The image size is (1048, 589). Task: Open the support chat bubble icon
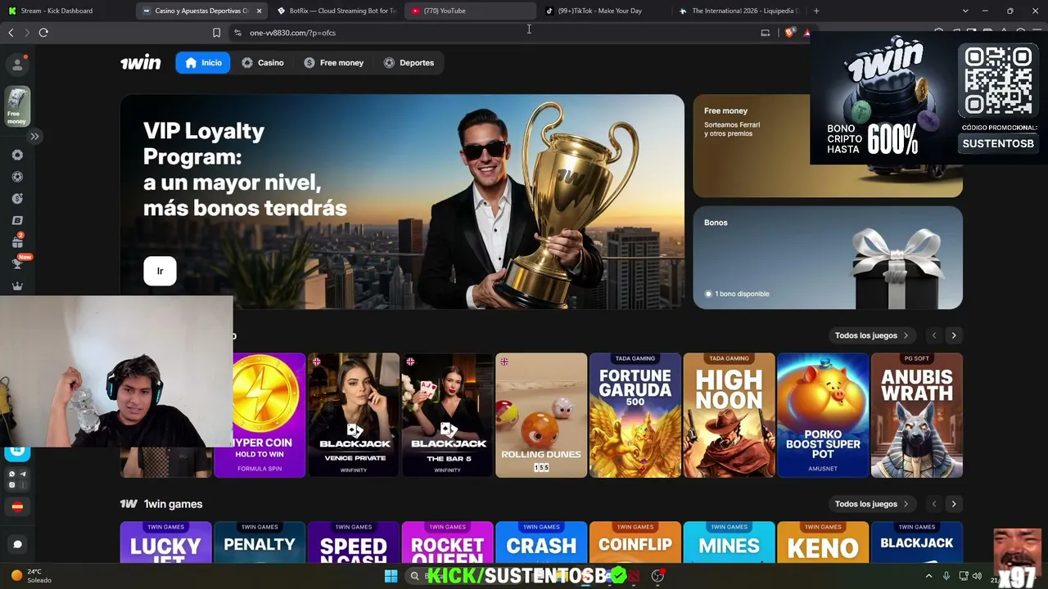17,544
